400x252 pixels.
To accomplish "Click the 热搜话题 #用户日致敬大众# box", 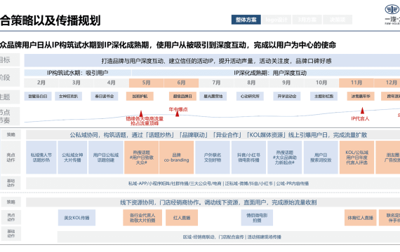I will coord(142,157).
